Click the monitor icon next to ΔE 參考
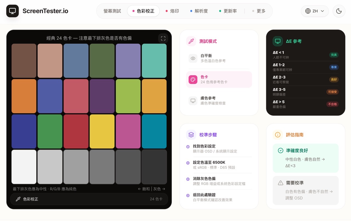 click(278, 41)
